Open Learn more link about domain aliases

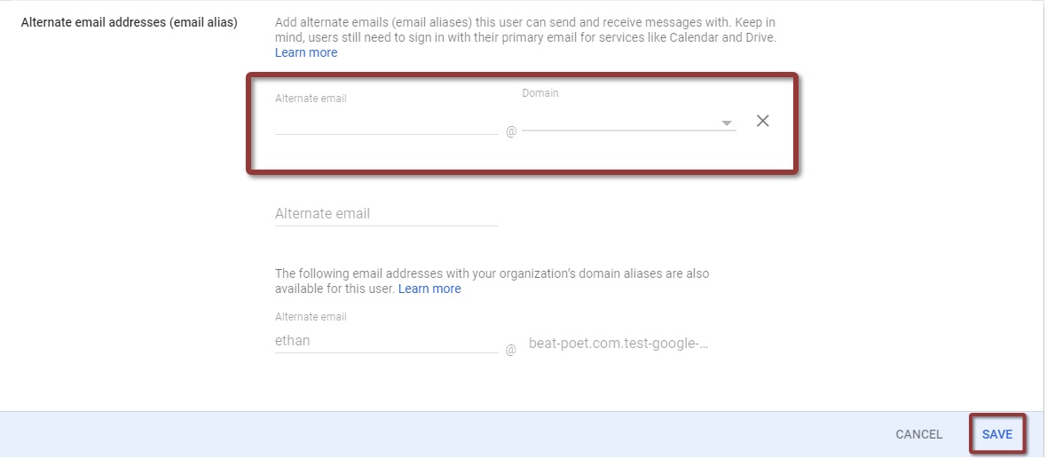429,289
